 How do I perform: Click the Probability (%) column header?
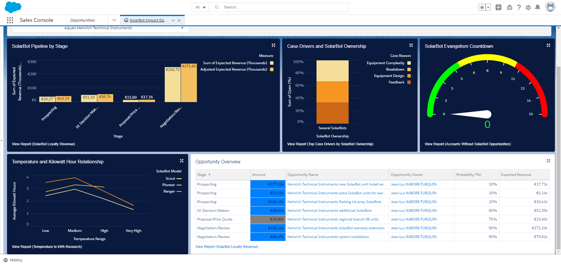point(477,175)
